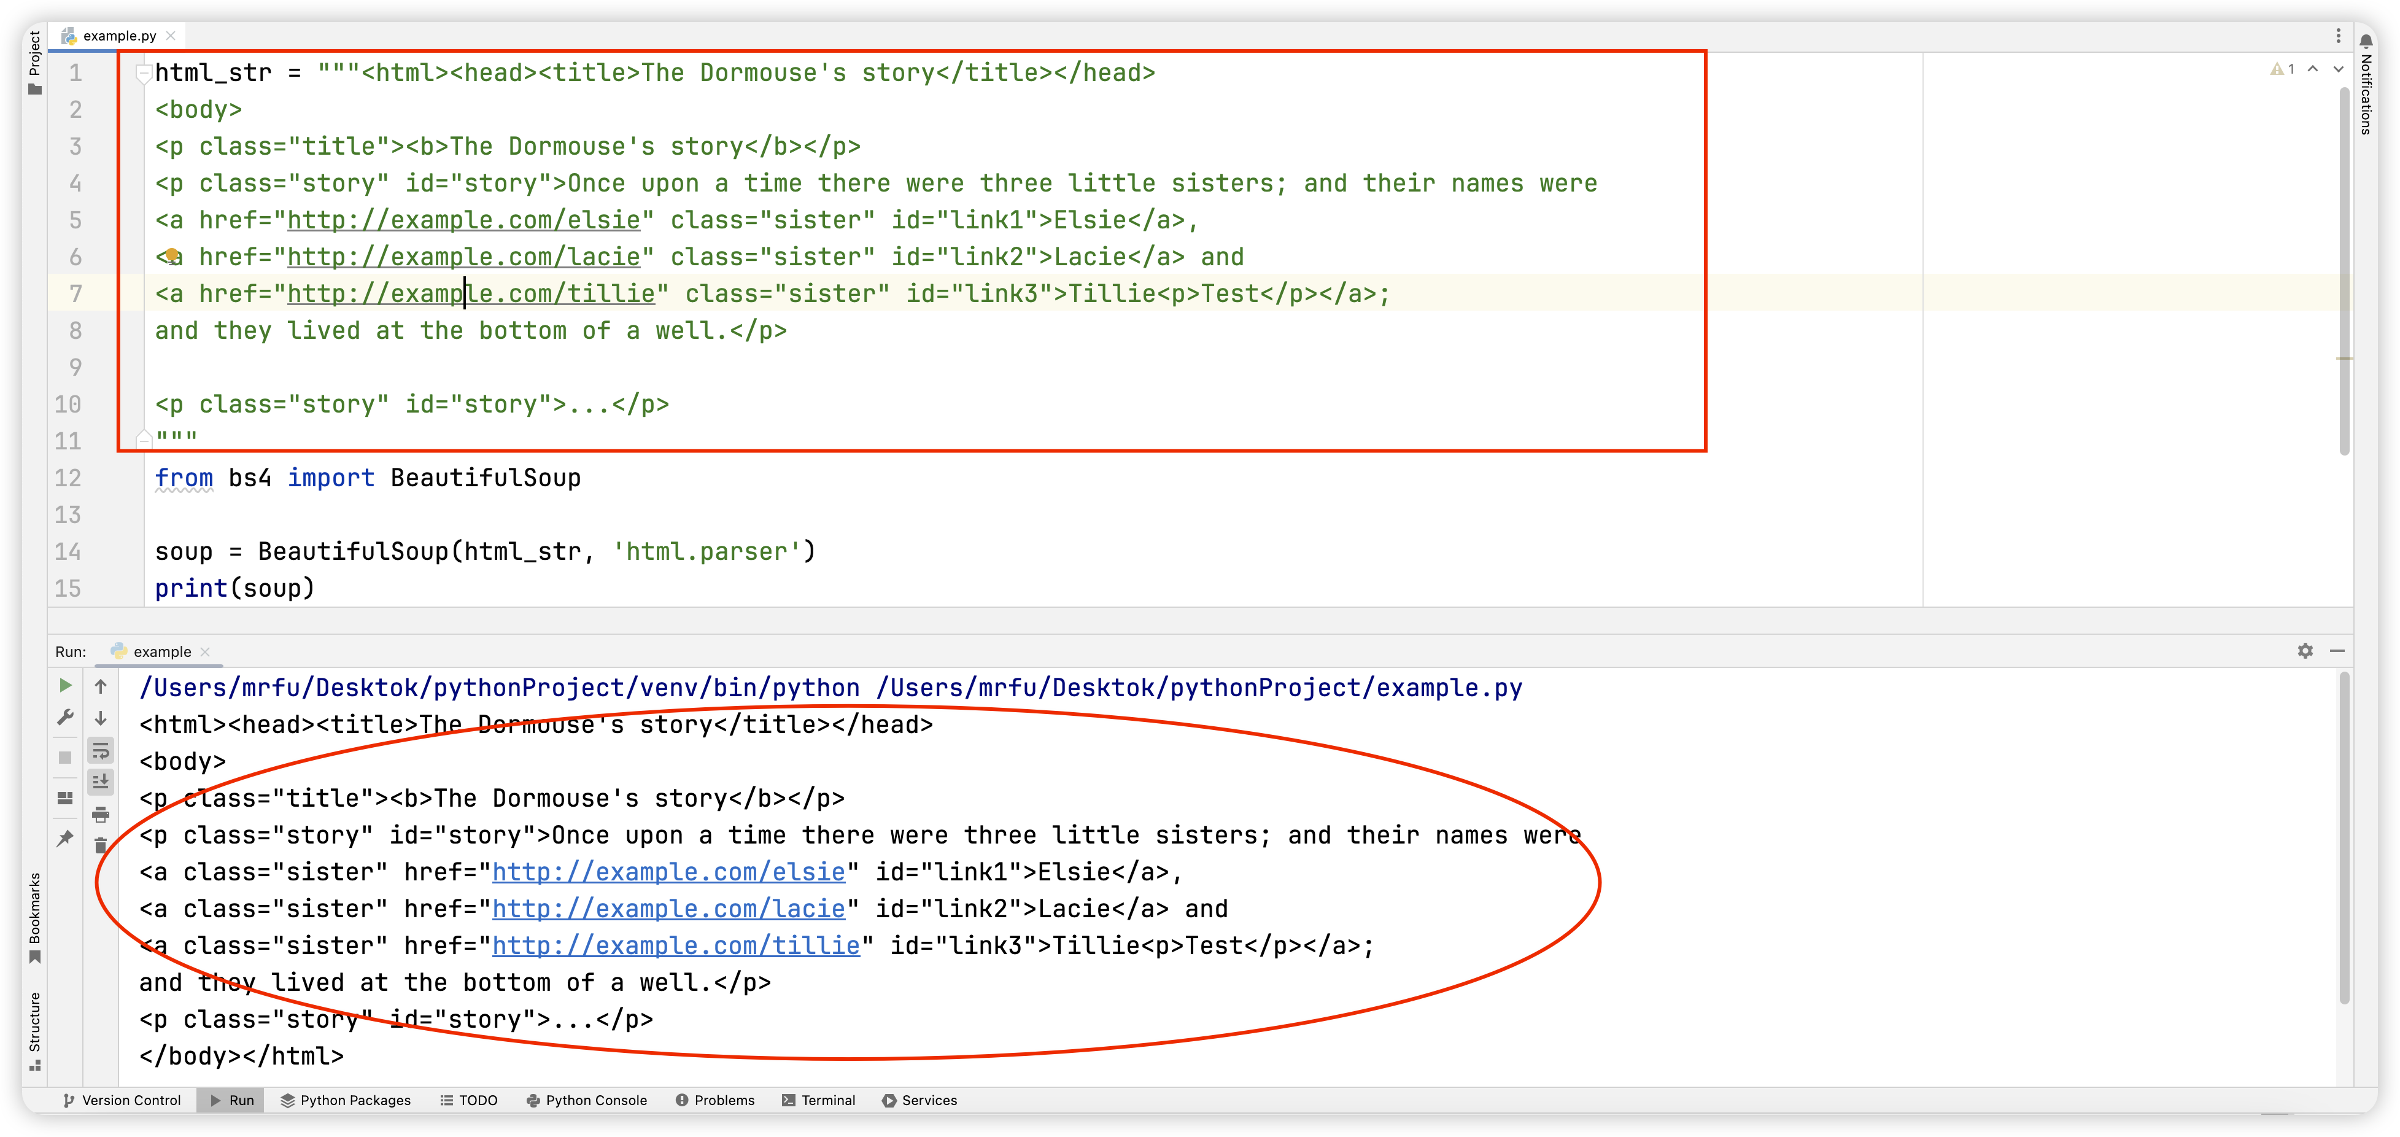Open run configuration wrench settings

pos(65,716)
